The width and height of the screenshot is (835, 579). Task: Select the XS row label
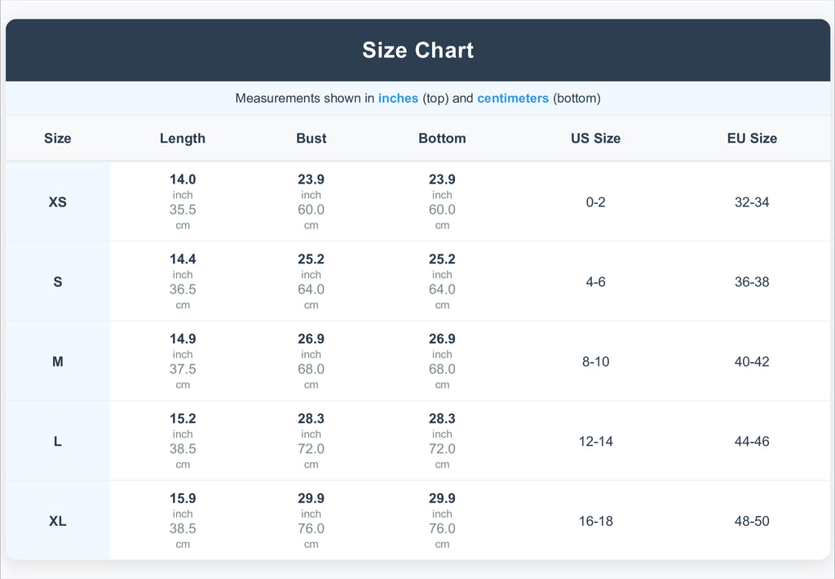coord(58,202)
